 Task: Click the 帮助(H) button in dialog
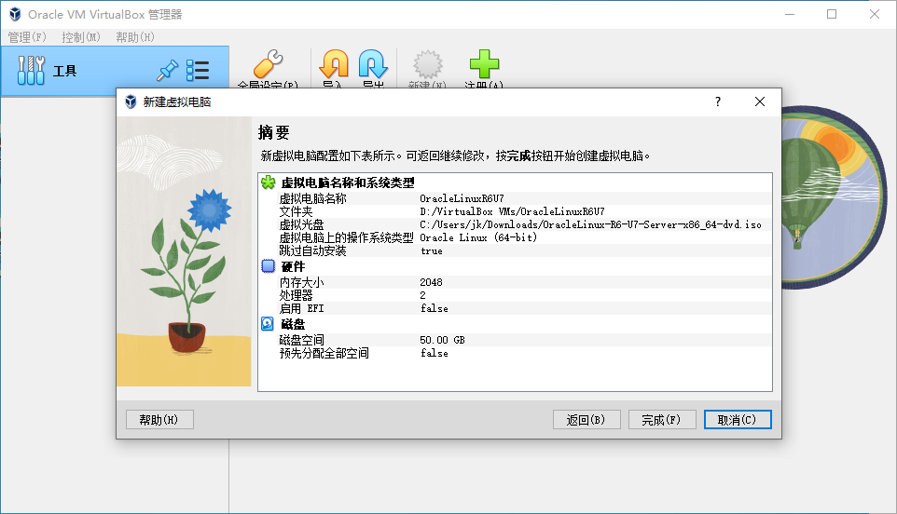159,420
